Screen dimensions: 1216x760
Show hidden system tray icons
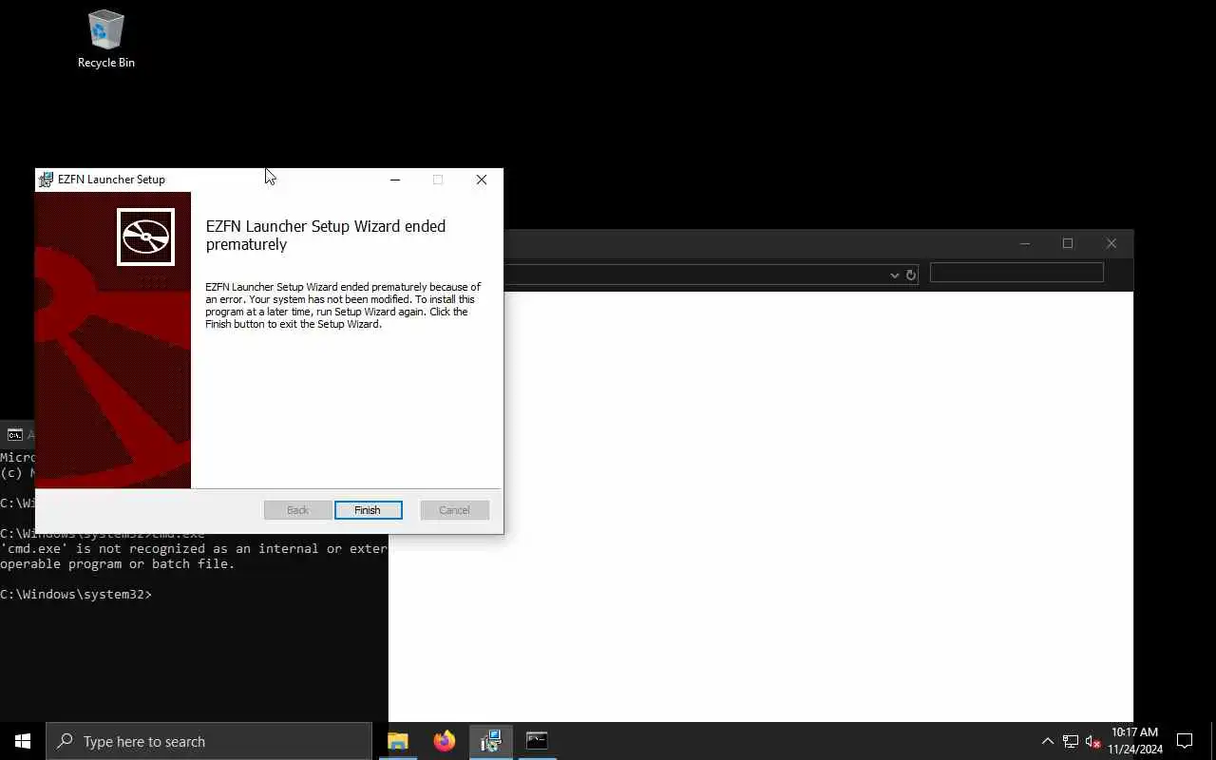click(x=1047, y=741)
